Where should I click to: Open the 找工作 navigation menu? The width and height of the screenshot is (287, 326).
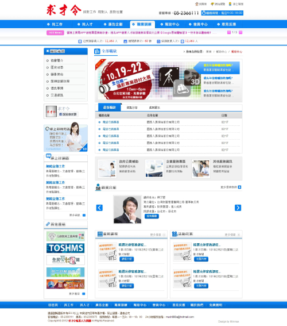(55, 24)
